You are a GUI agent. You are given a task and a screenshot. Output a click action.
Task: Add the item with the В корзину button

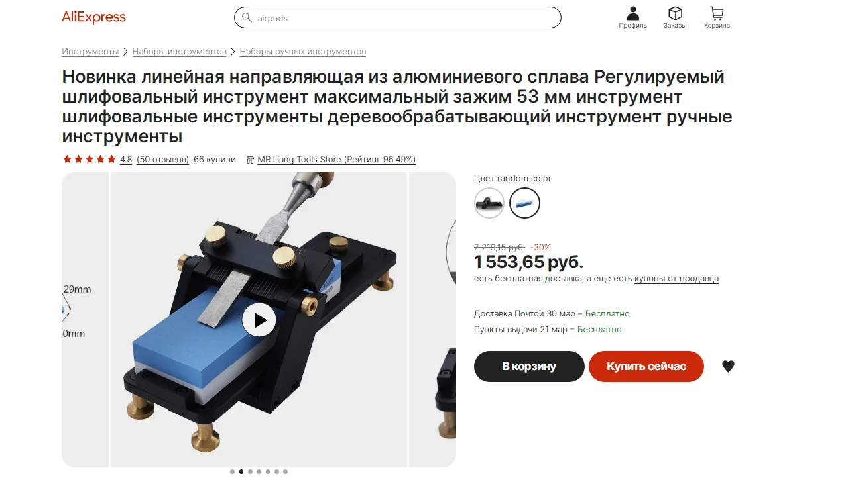529,366
